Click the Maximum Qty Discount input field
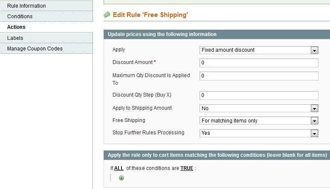 259,76
